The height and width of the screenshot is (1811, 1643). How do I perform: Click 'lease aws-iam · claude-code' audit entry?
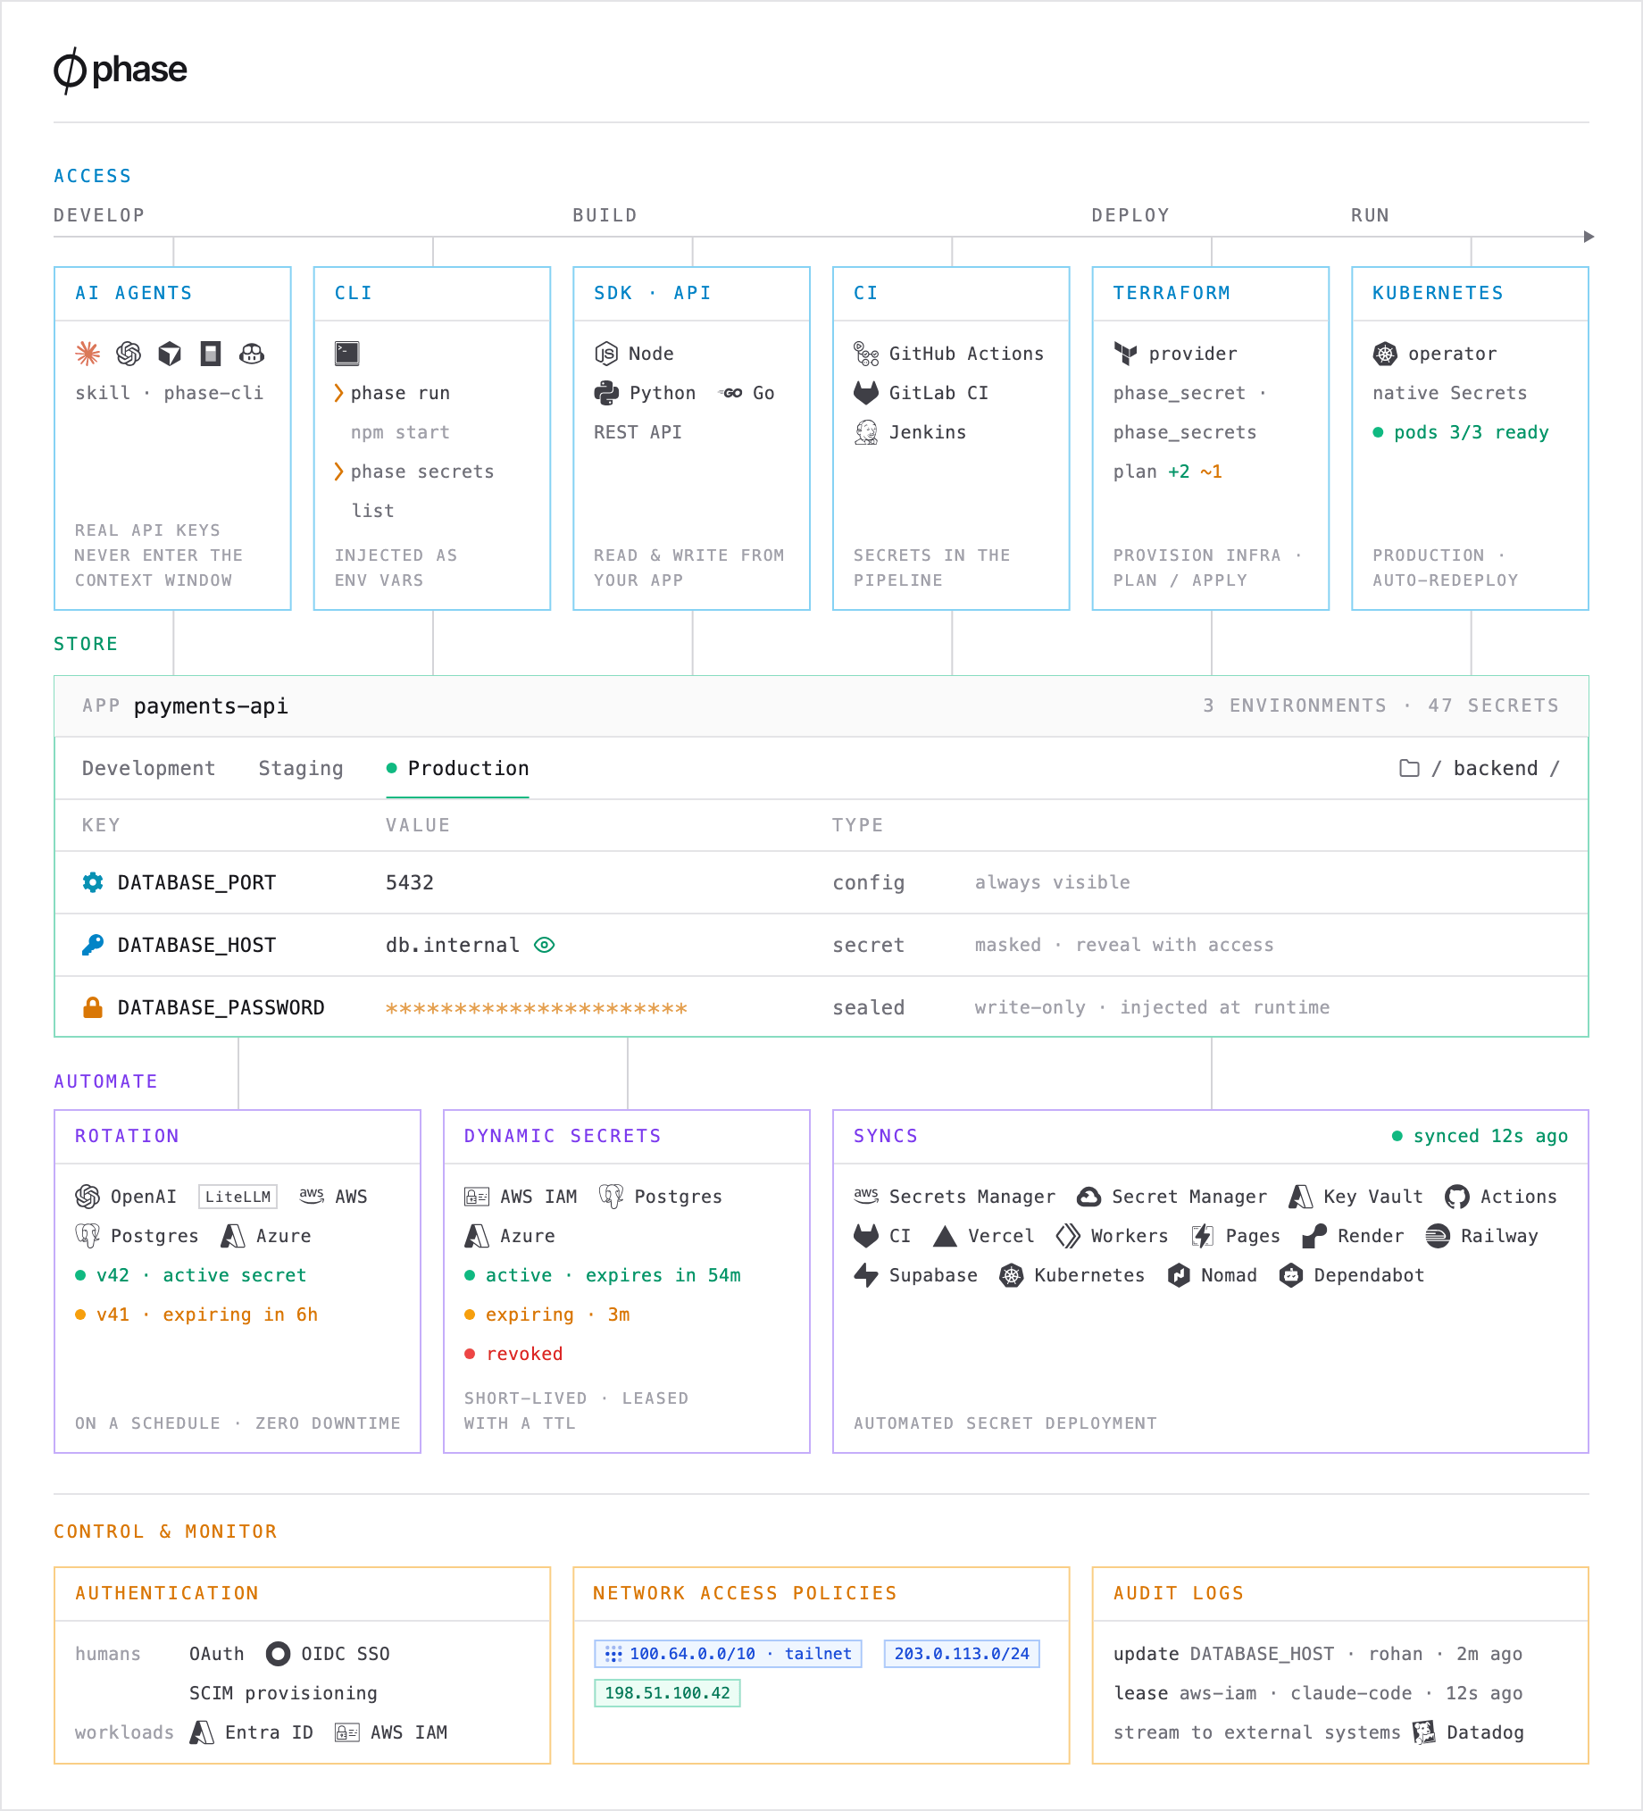[1318, 1693]
